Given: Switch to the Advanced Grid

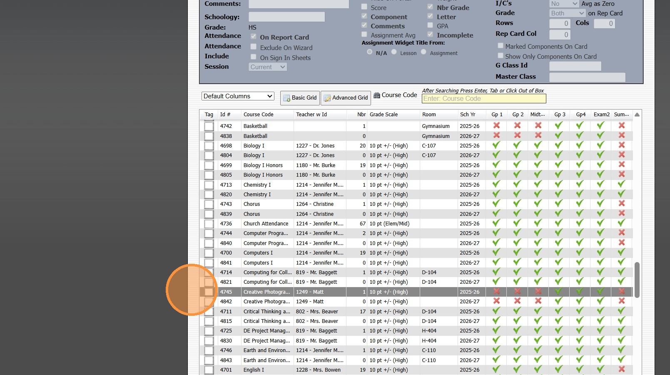Looking at the screenshot, I should pos(346,98).
